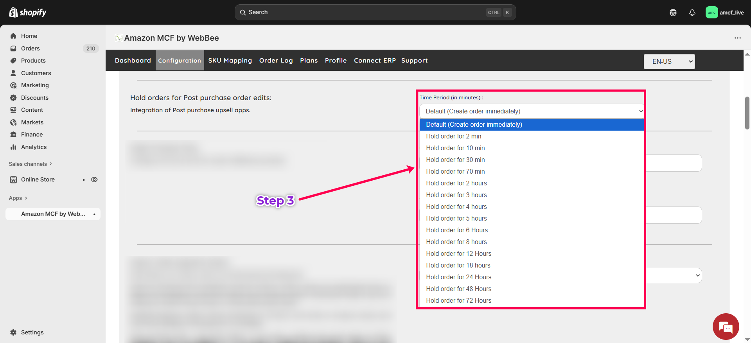Expand the Apps section
The height and width of the screenshot is (343, 751).
(18, 198)
